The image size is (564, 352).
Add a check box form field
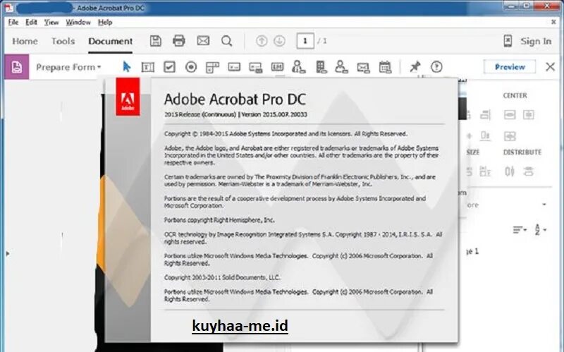pos(169,67)
